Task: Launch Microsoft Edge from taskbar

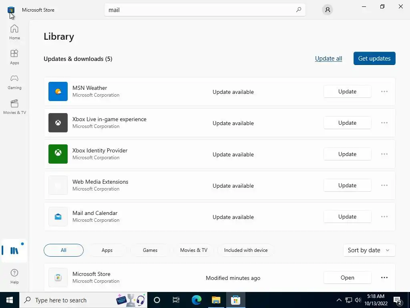Action: [196, 300]
